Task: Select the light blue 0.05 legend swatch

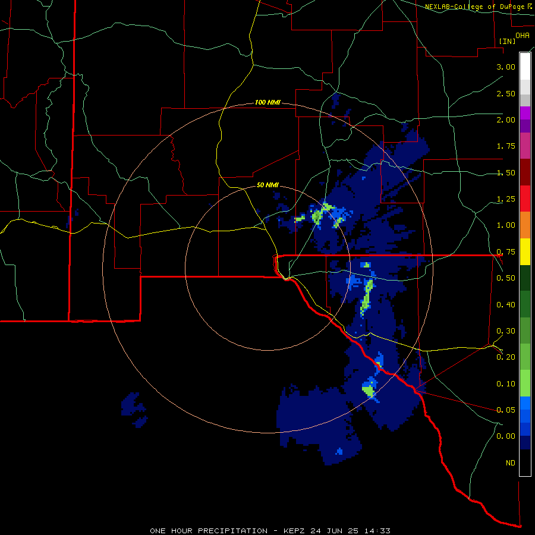Action: [x=525, y=403]
